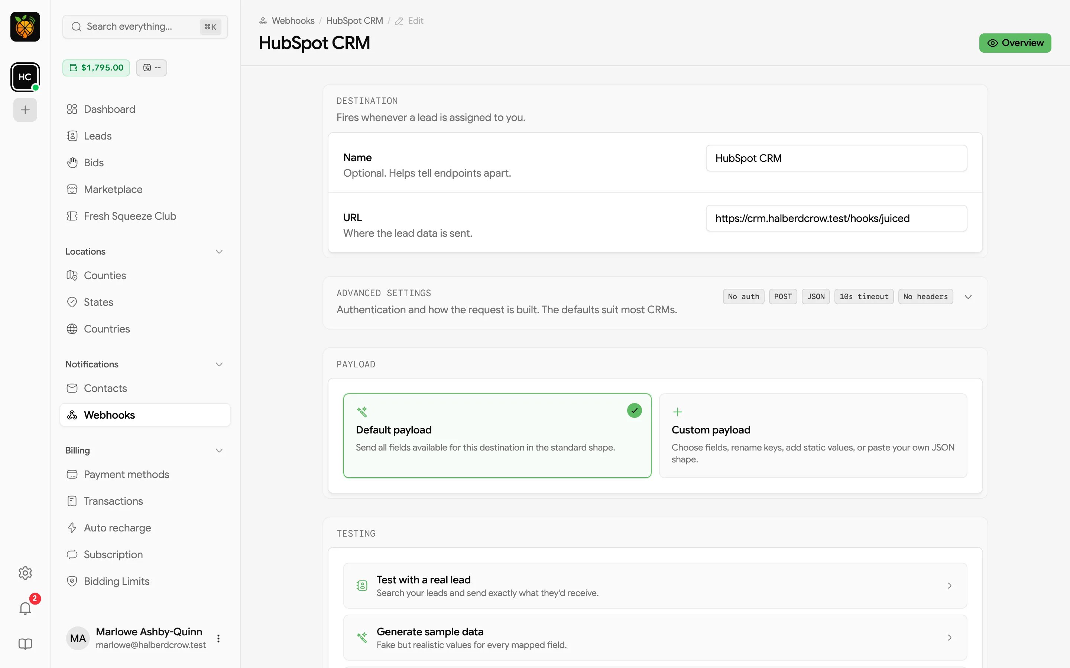Open Subscription page
Viewport: 1070px width, 668px height.
click(145, 554)
